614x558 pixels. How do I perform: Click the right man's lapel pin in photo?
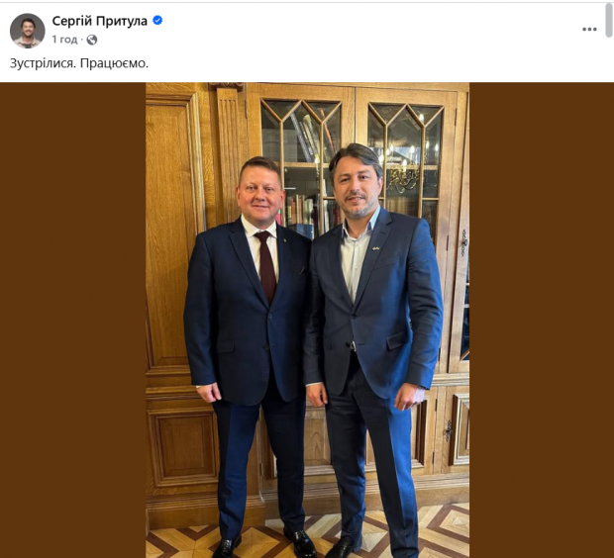pyautogui.click(x=375, y=248)
